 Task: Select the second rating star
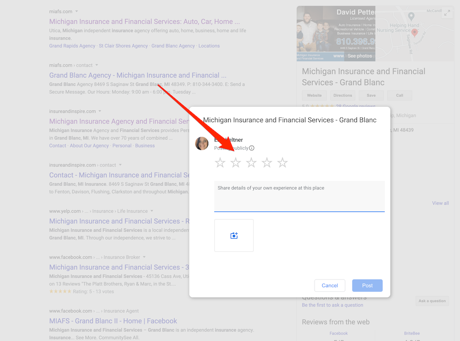236,162
